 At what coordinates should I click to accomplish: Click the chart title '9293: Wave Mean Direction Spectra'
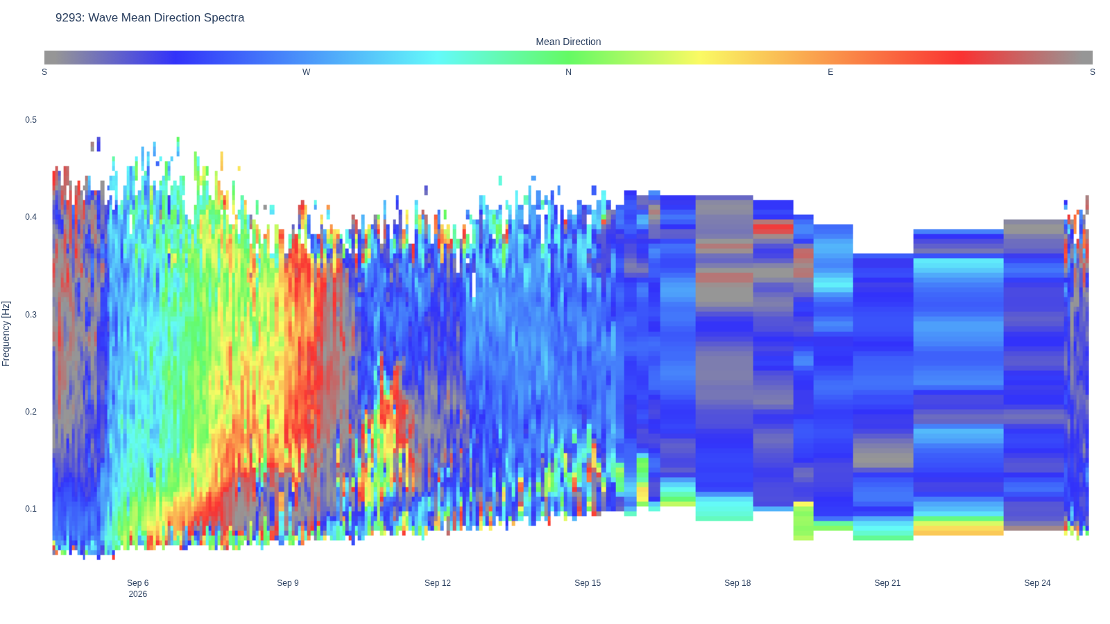coord(150,18)
